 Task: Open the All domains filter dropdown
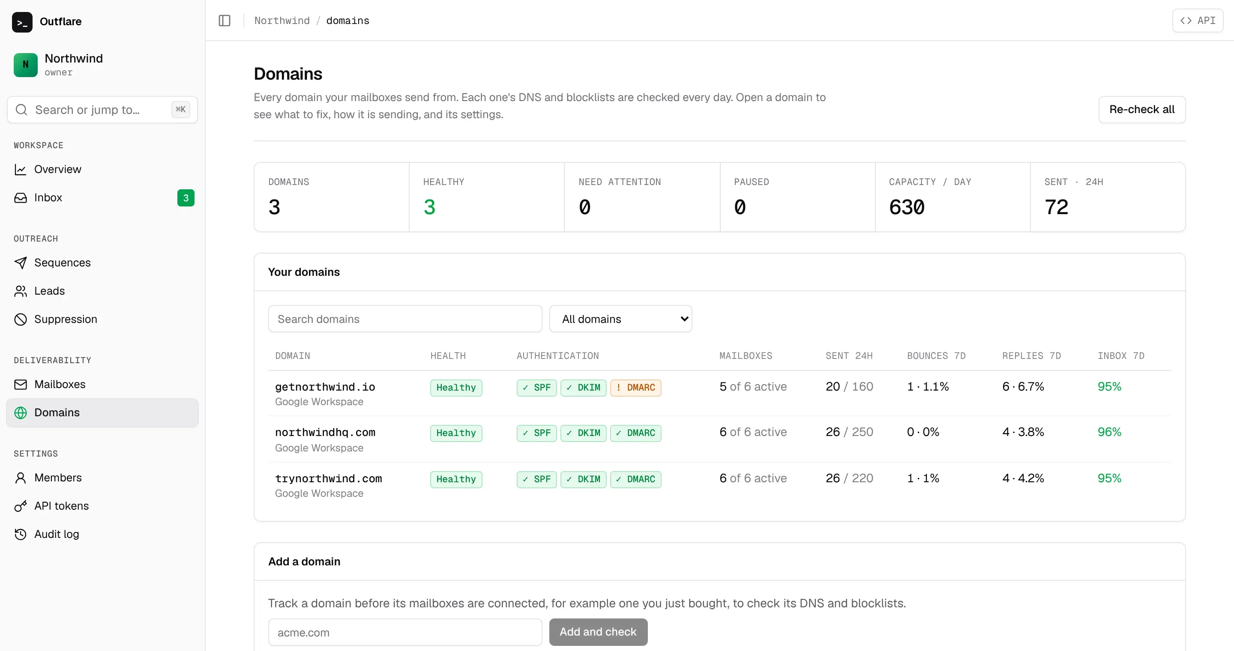pos(620,319)
